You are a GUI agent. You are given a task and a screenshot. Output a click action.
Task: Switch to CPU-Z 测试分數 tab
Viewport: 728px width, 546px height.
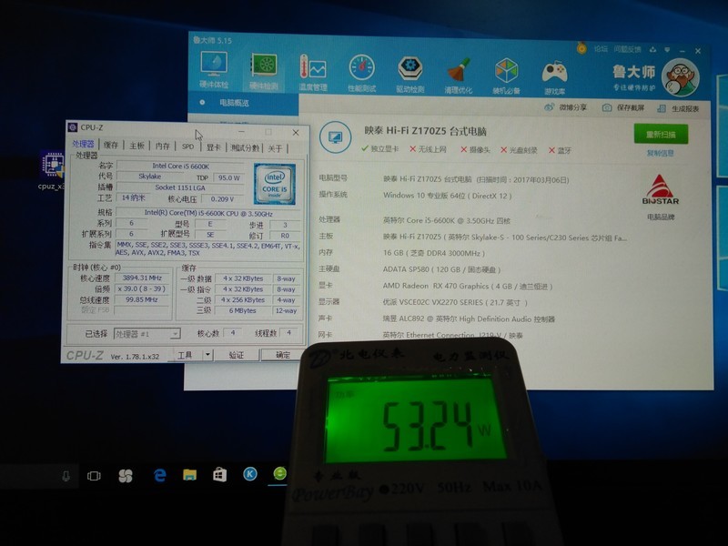[x=245, y=147]
